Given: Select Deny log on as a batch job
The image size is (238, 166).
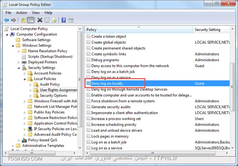Looking at the screenshot, I should 113,72.
